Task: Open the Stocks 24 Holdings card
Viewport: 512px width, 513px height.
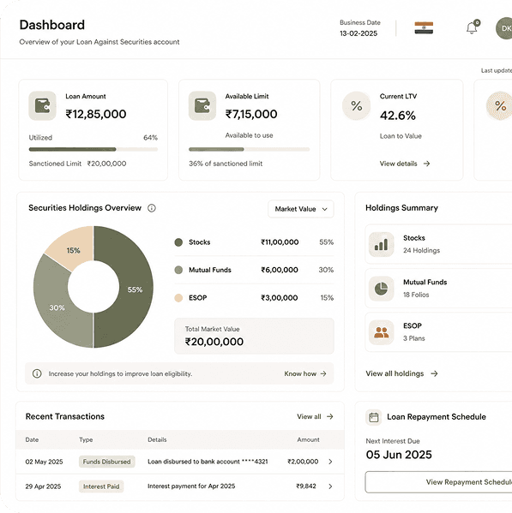Action: pos(438,244)
